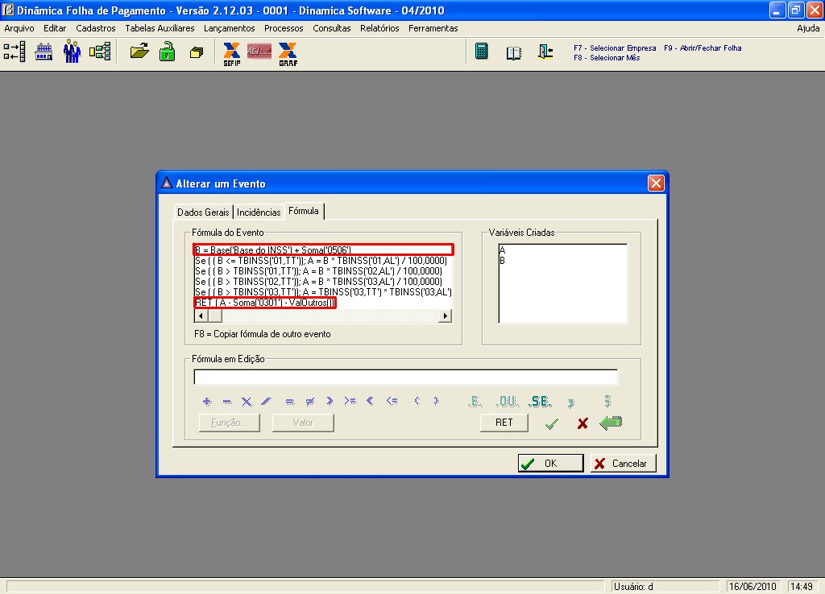Open the Relatórios menu

[x=379, y=28]
